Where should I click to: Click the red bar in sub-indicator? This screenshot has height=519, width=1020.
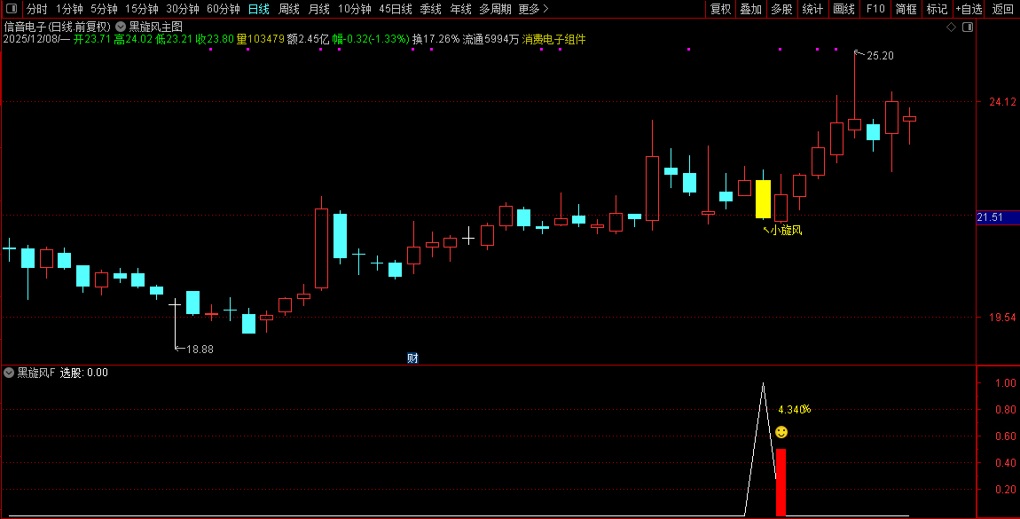(x=781, y=482)
